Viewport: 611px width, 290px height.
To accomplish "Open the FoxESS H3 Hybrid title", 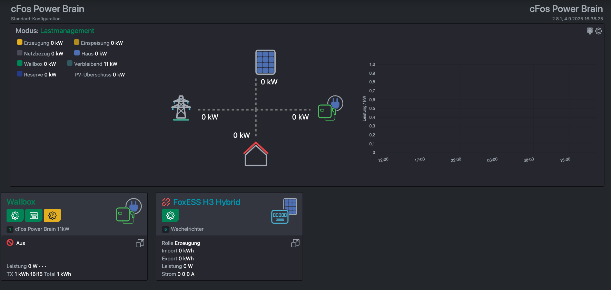I will pyautogui.click(x=207, y=202).
